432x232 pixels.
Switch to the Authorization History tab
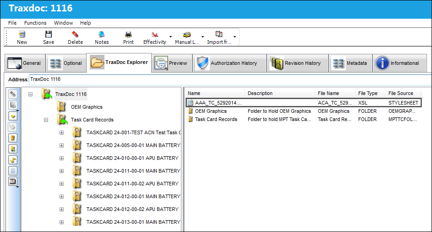229,63
